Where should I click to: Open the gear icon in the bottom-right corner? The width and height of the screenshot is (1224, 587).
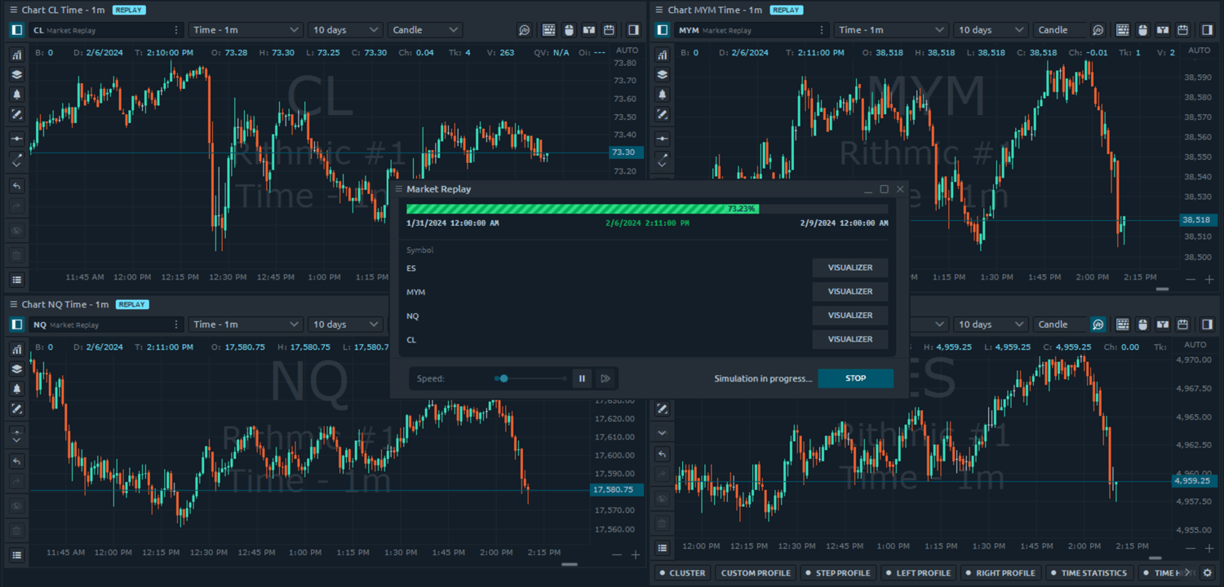1208,572
